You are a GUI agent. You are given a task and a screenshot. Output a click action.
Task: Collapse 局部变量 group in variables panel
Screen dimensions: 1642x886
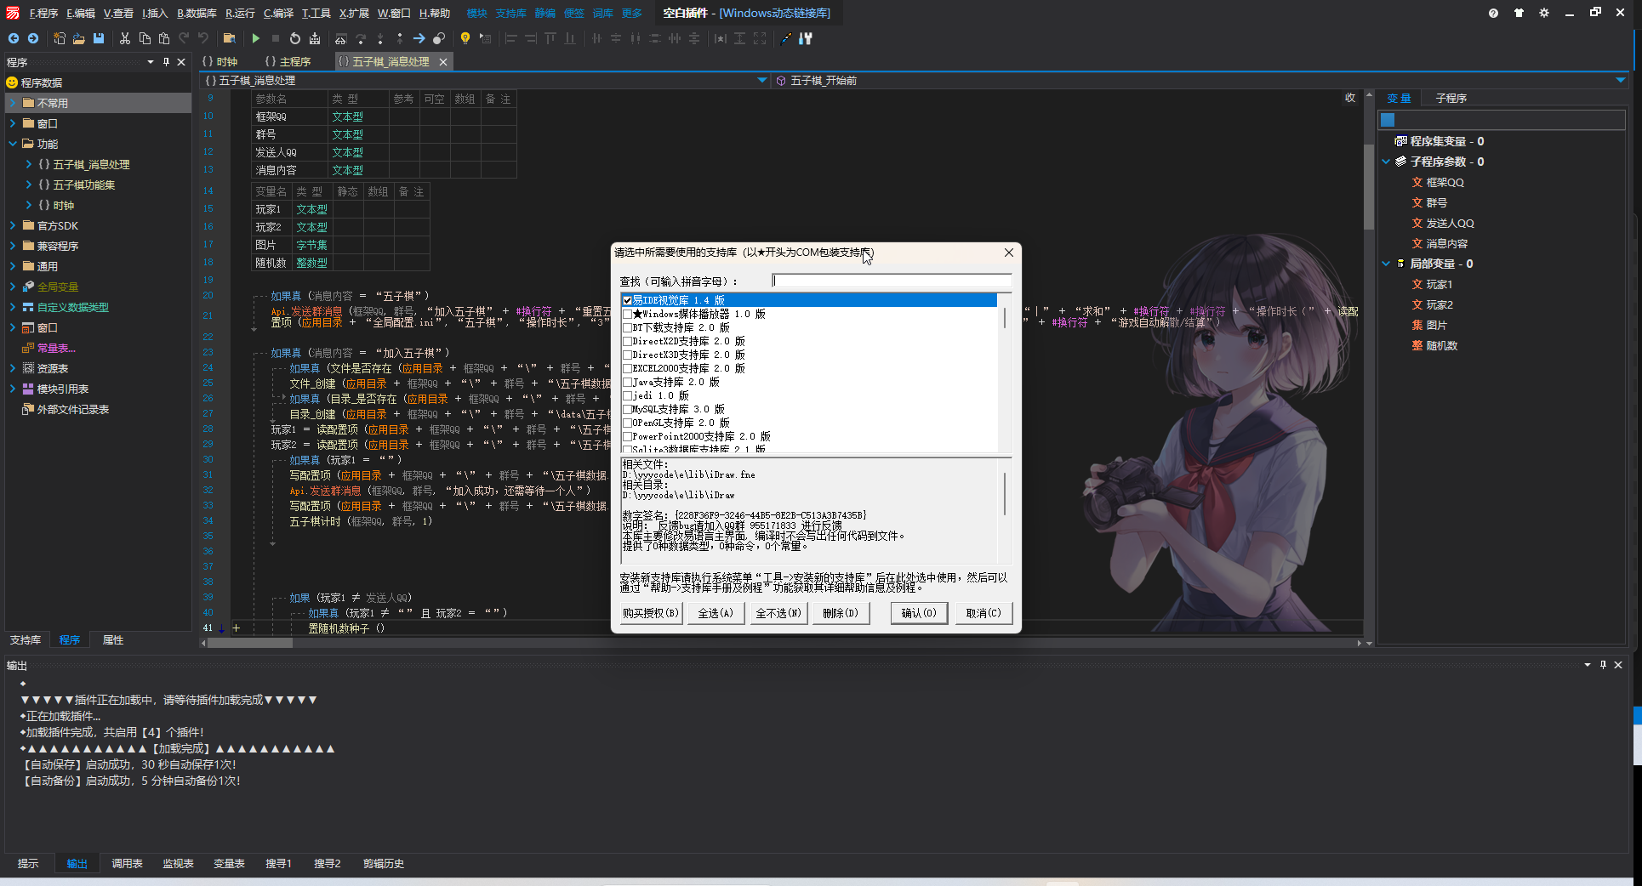[x=1386, y=264]
